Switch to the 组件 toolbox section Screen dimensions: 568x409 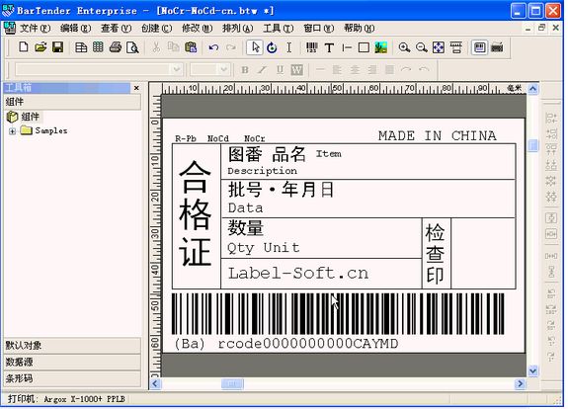[x=72, y=102]
